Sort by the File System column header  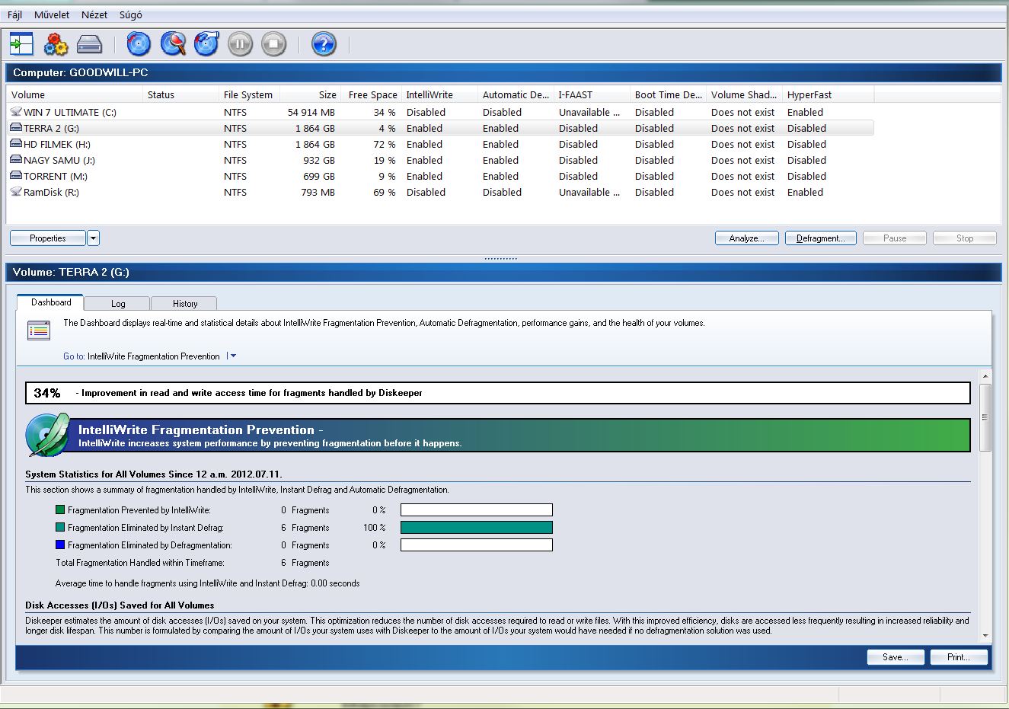pos(250,94)
